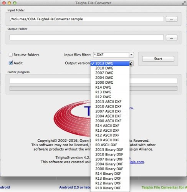Screen dimensions: 187x192
Task: Pick 2007 Binary DXF option
Action: [110, 159]
